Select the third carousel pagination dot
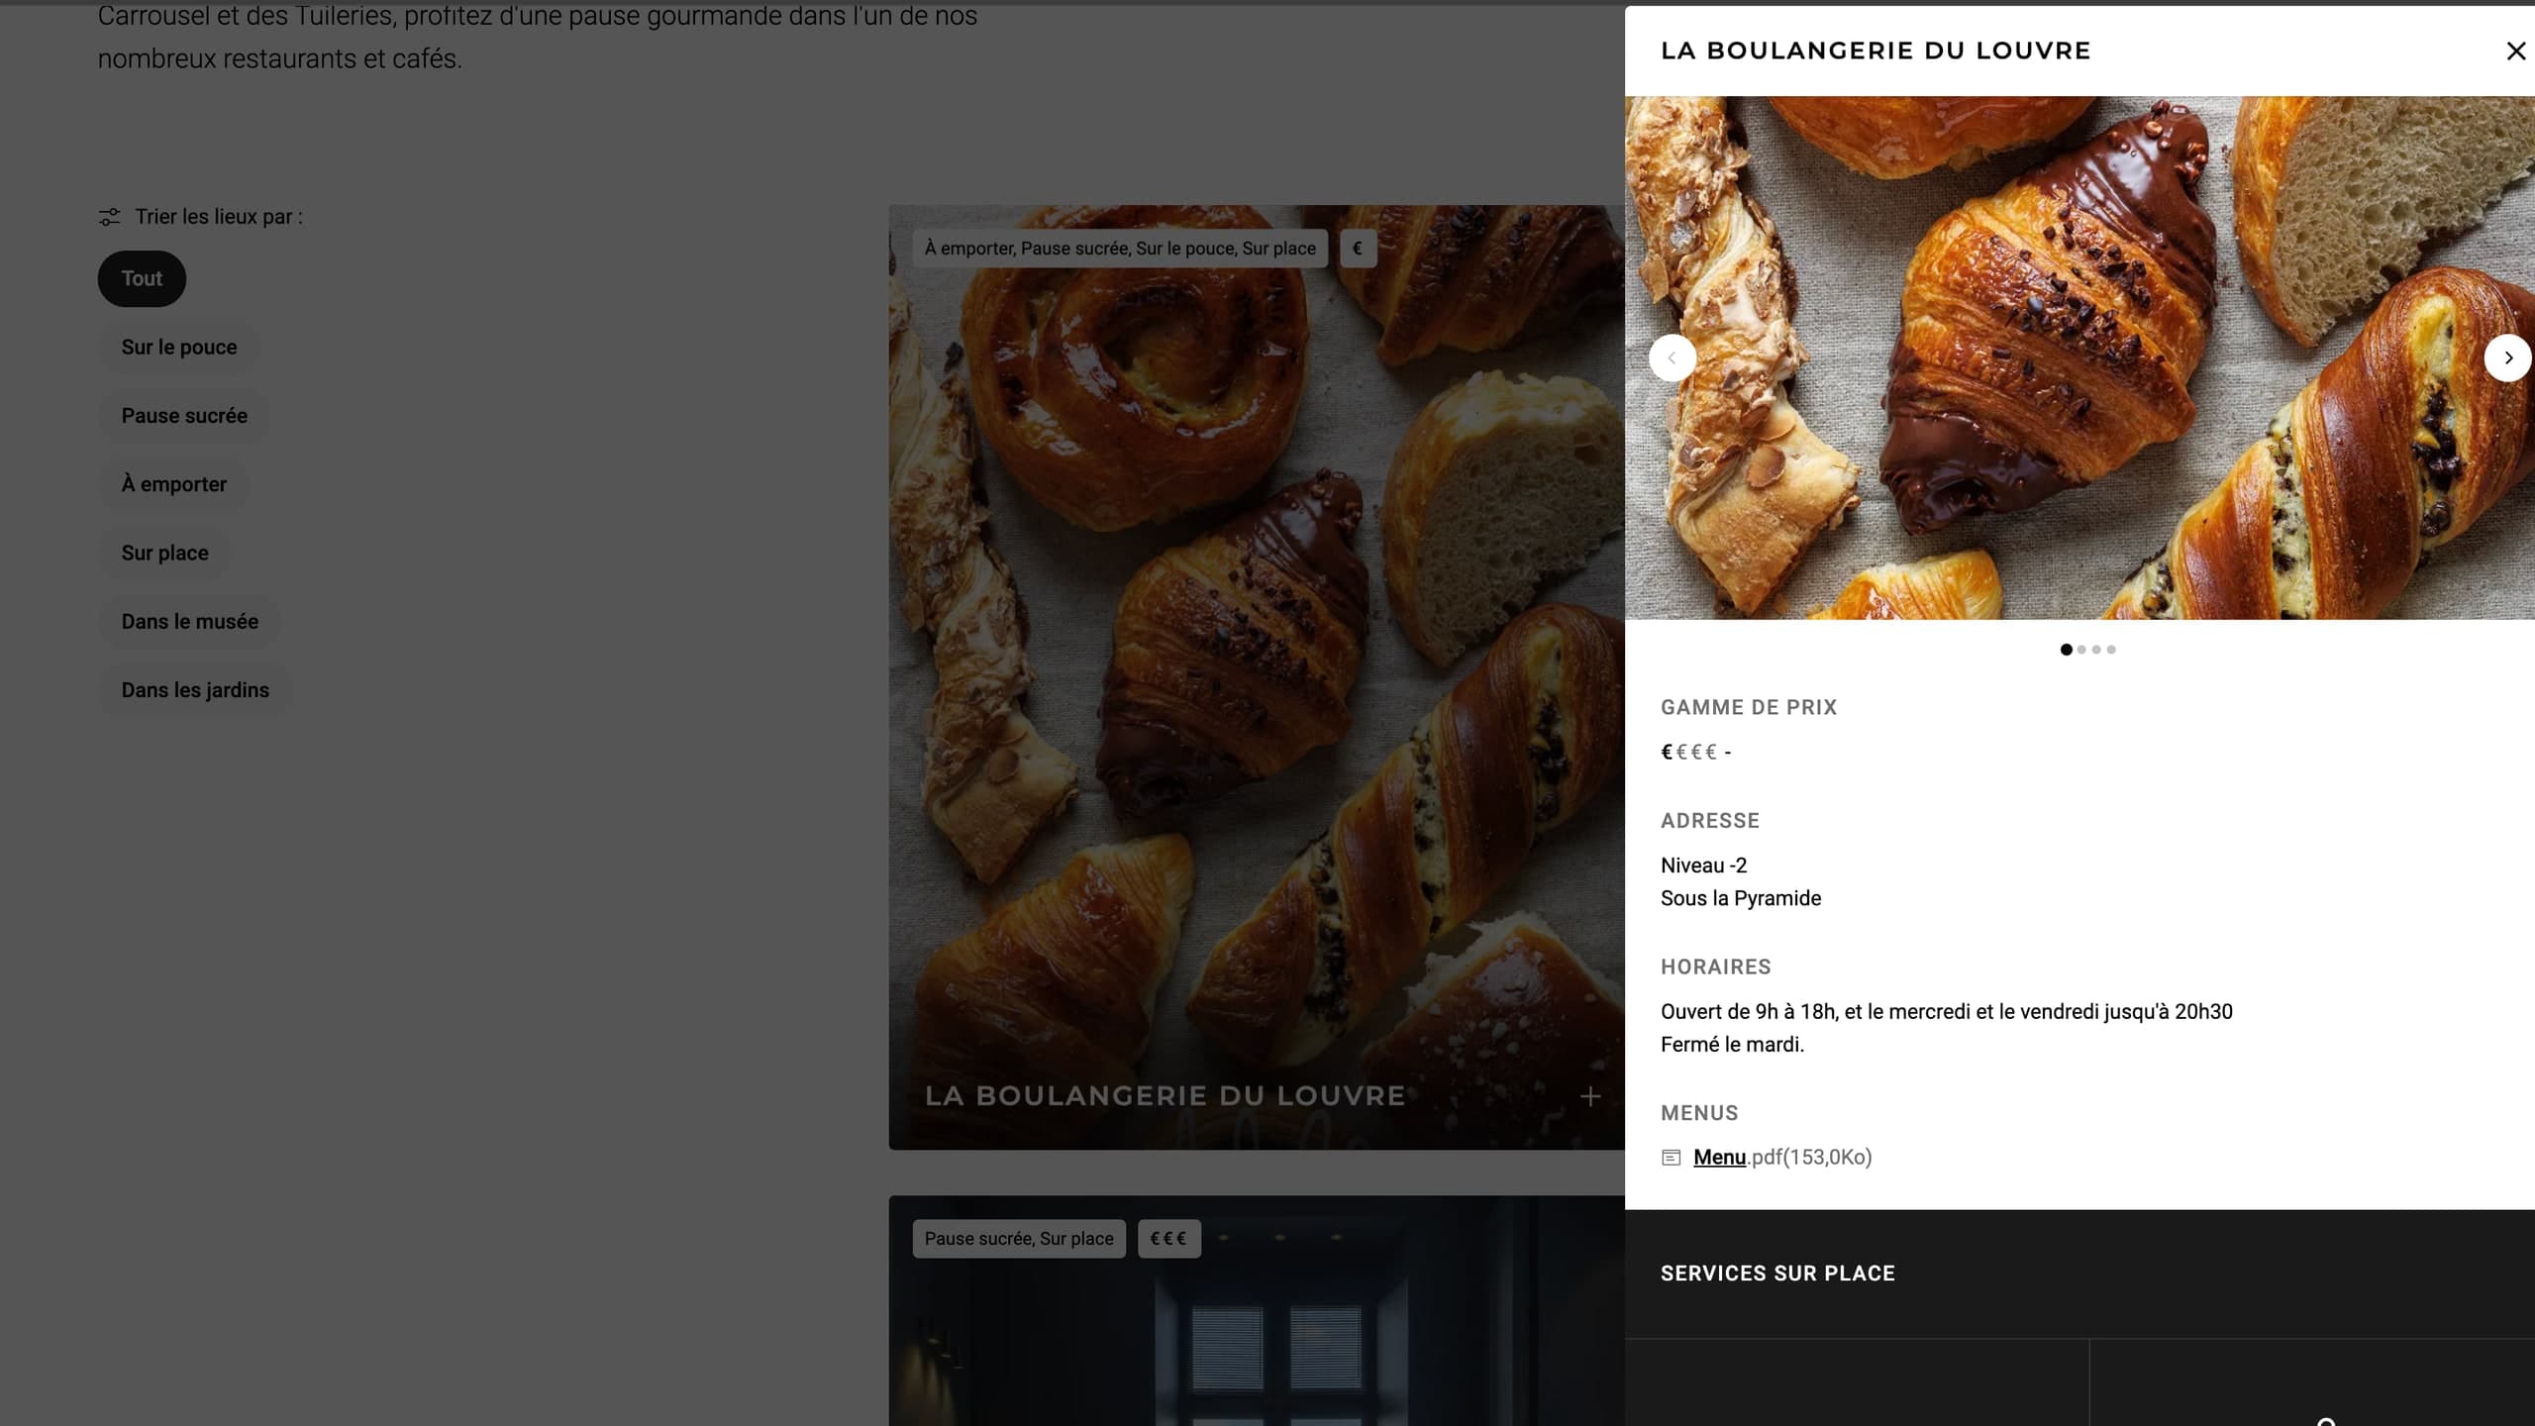Screen dimensions: 2535x1426 [x=2096, y=650]
